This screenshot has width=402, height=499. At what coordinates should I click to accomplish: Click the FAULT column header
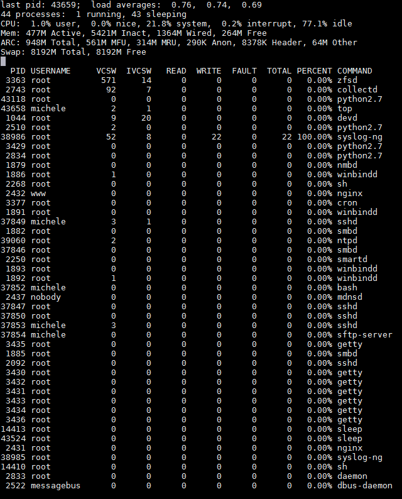pos(244,70)
